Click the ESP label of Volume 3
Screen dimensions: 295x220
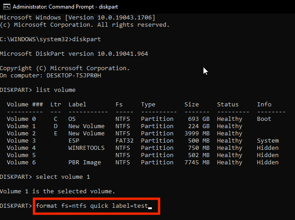74,141
